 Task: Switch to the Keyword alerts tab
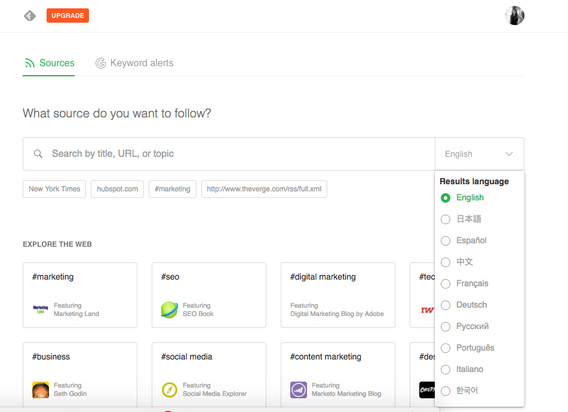click(134, 63)
